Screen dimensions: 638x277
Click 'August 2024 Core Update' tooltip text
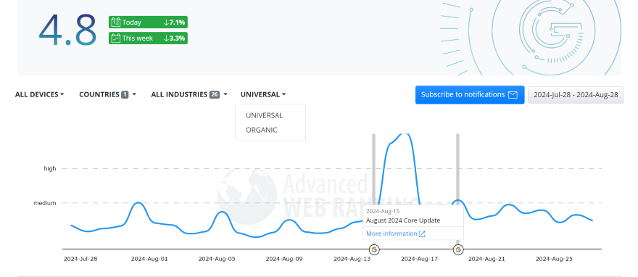point(403,220)
